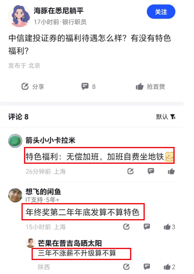Follow user with blue 关注 button

161,12
